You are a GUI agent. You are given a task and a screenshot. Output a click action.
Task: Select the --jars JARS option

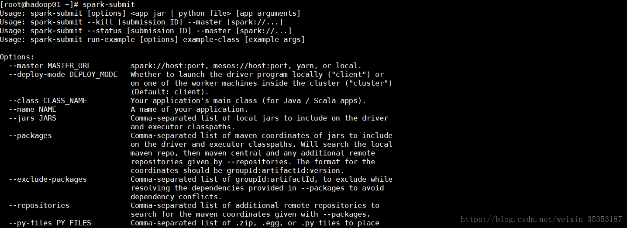pyautogui.click(x=32, y=118)
